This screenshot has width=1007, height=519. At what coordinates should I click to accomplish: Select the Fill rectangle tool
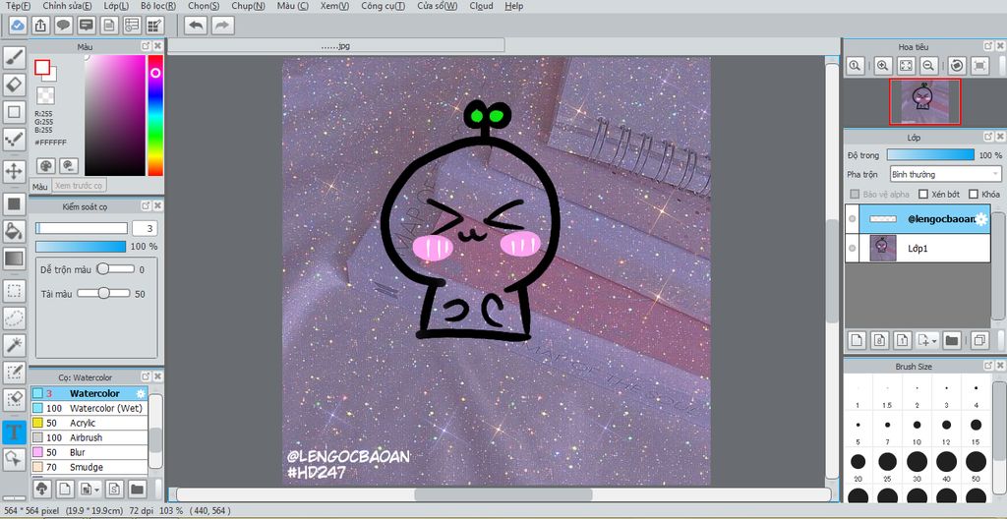[14, 204]
